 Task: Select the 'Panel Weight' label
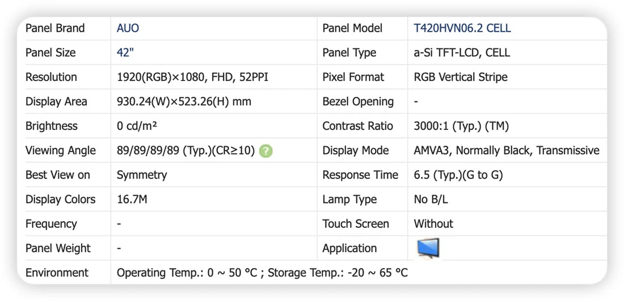[58, 248]
